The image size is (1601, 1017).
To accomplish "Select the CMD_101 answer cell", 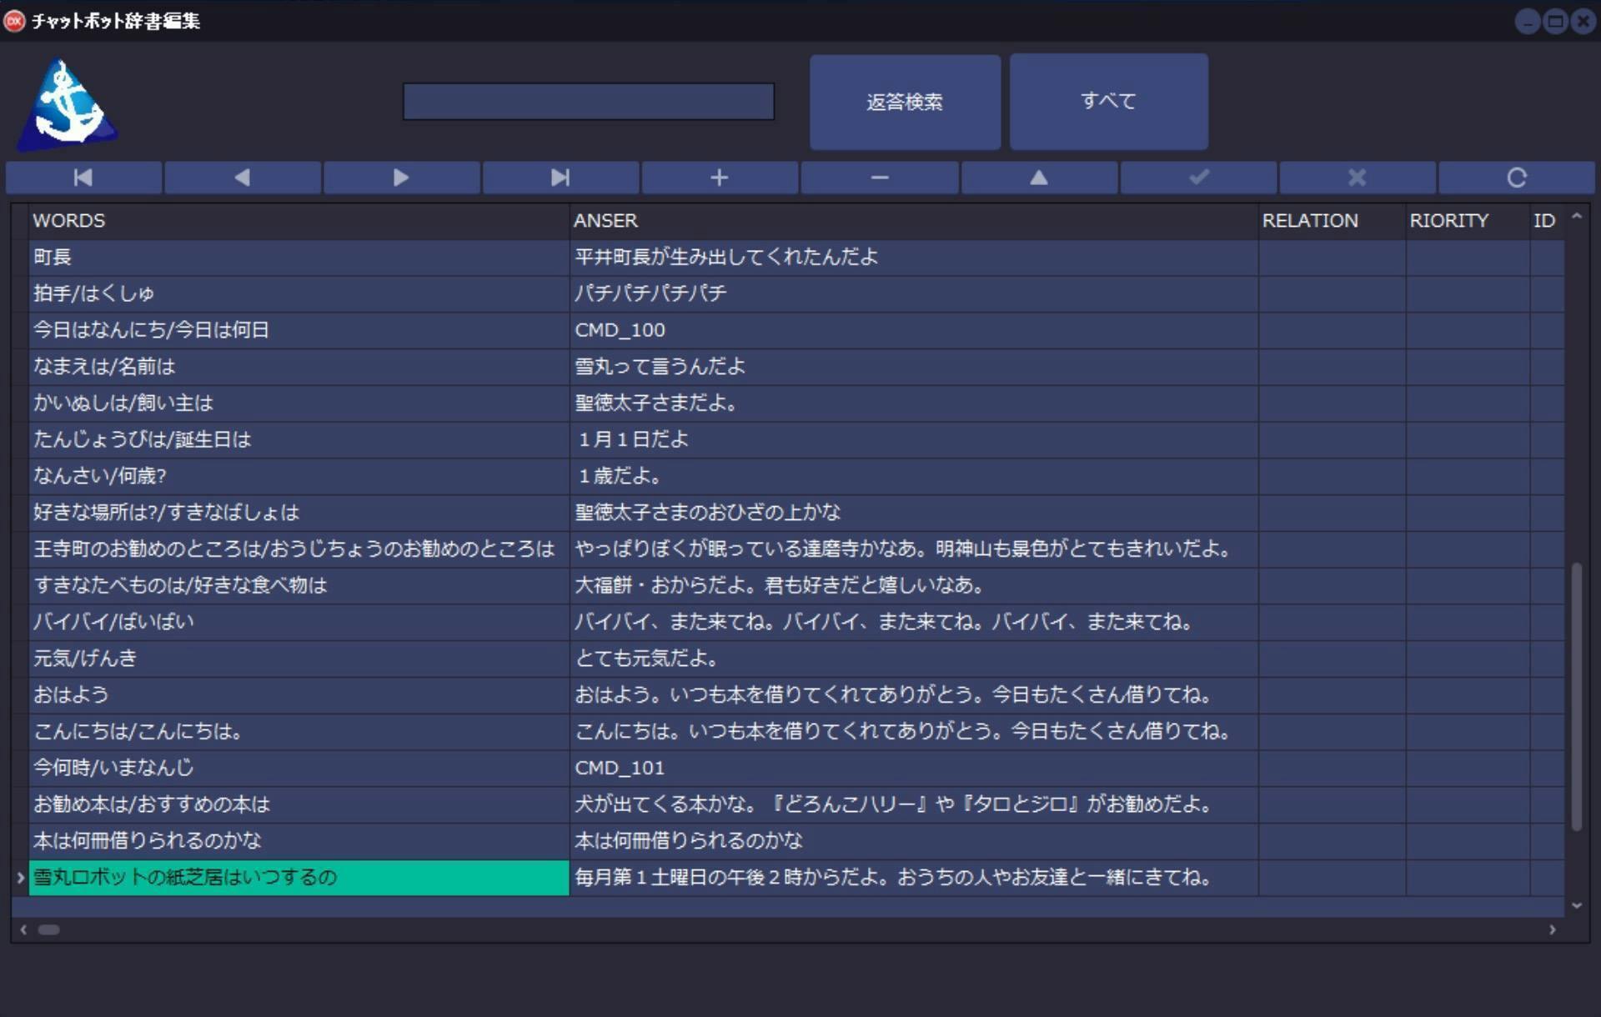I will [x=914, y=769].
